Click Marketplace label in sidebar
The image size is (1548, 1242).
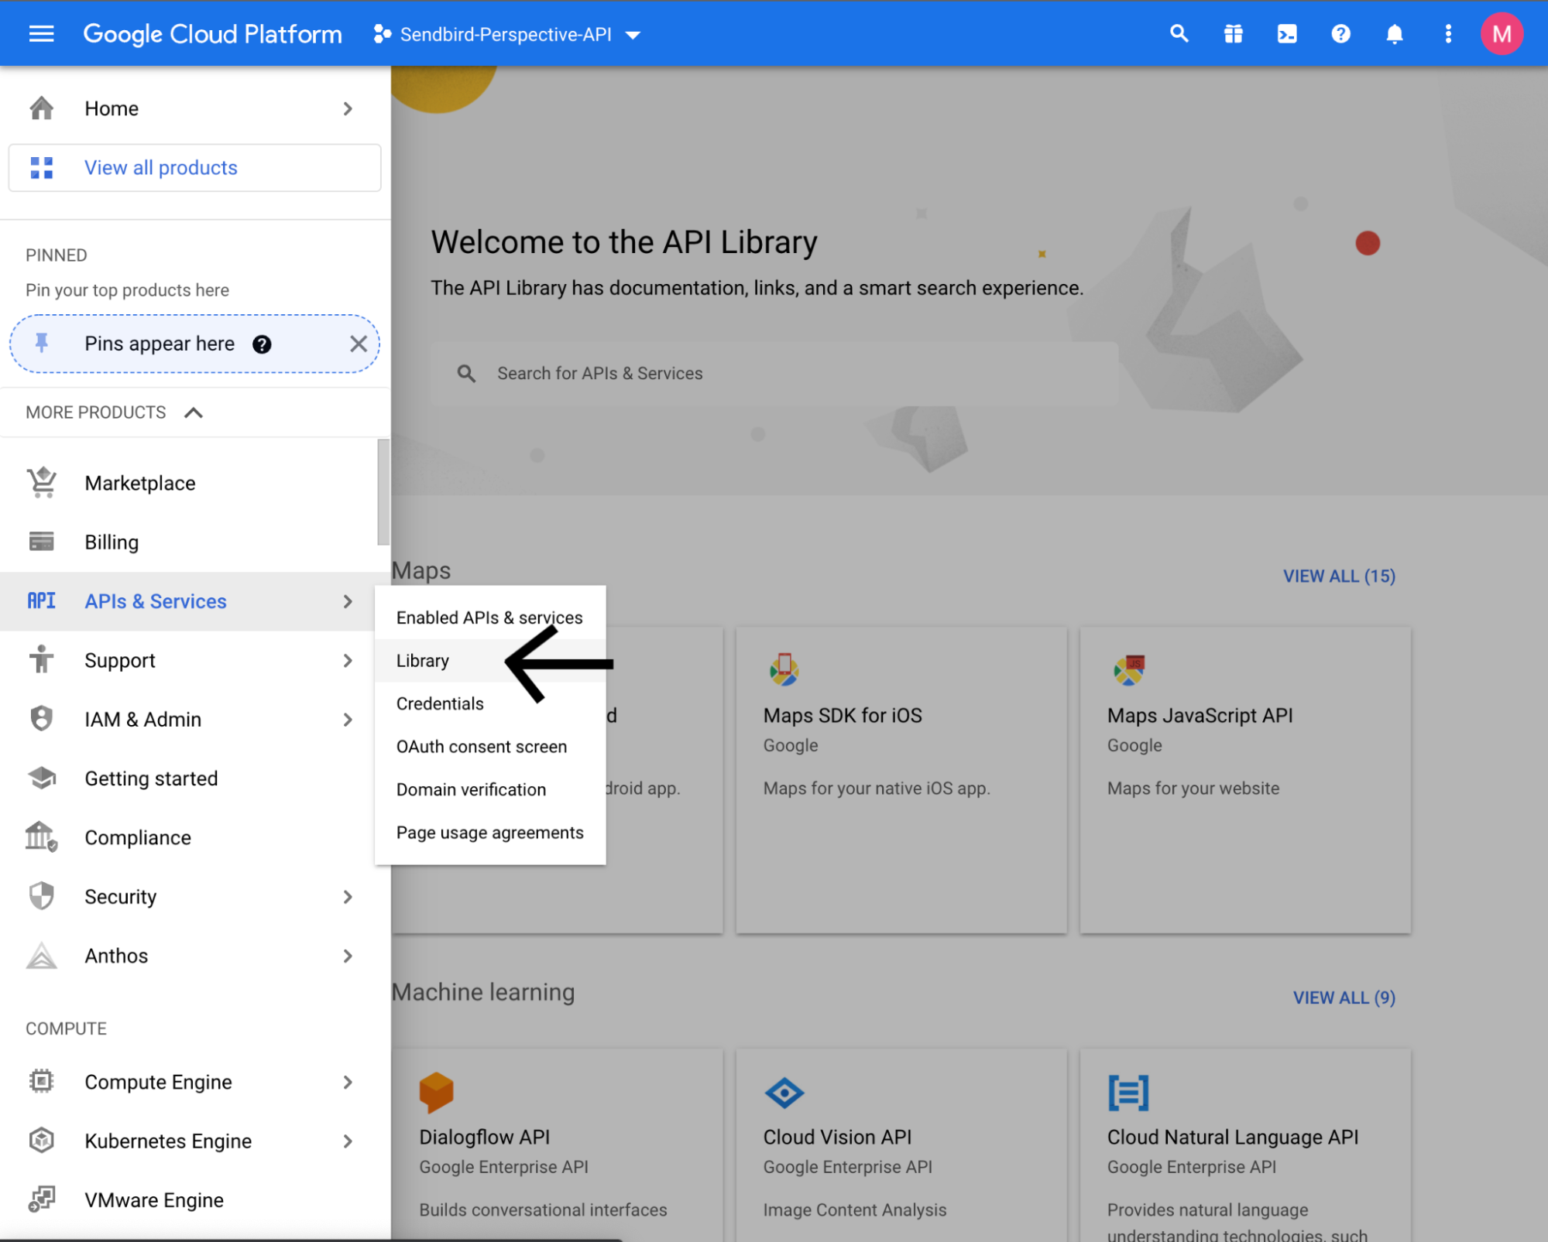click(x=140, y=484)
